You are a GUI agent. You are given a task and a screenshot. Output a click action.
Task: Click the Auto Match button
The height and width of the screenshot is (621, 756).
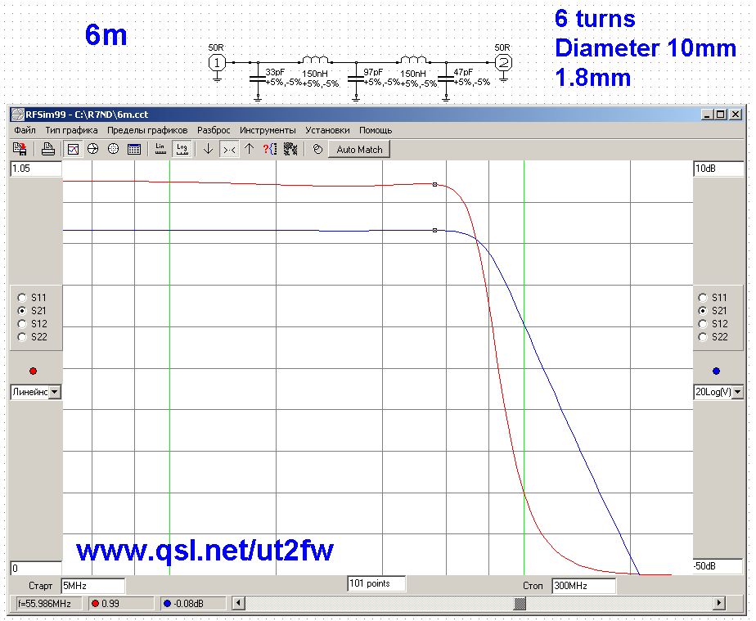click(359, 150)
